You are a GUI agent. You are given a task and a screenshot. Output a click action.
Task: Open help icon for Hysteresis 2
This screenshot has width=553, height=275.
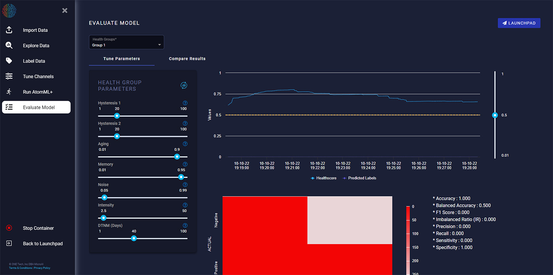[x=185, y=124]
